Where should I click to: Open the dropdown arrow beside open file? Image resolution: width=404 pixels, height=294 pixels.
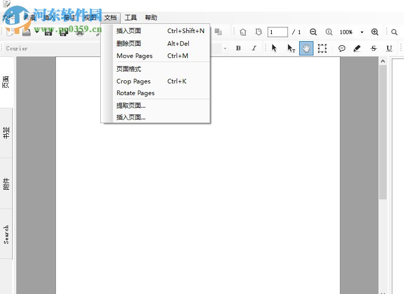coord(37,32)
